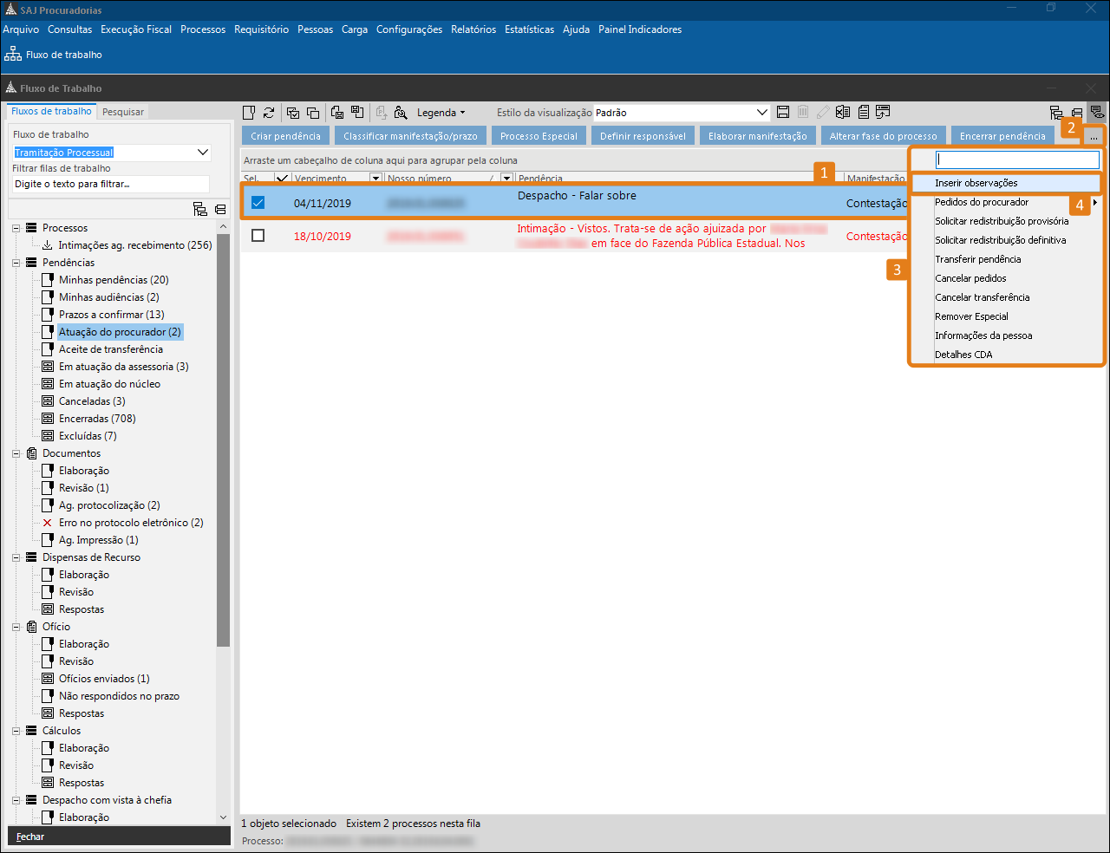The image size is (1110, 853).
Task: Select Atuação do procurador (2) queue
Action: 120,332
